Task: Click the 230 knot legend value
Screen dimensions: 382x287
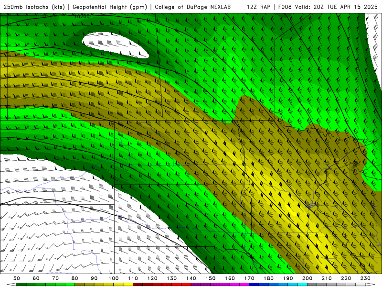Action: pos(365,278)
